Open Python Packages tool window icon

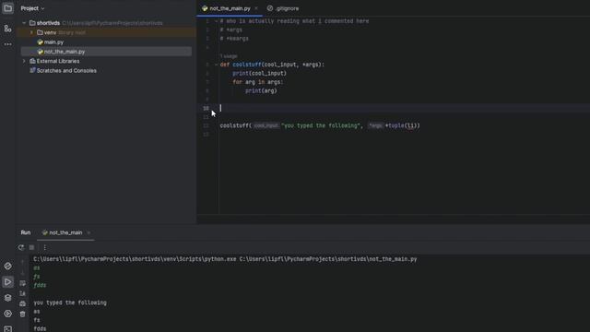coord(7,267)
